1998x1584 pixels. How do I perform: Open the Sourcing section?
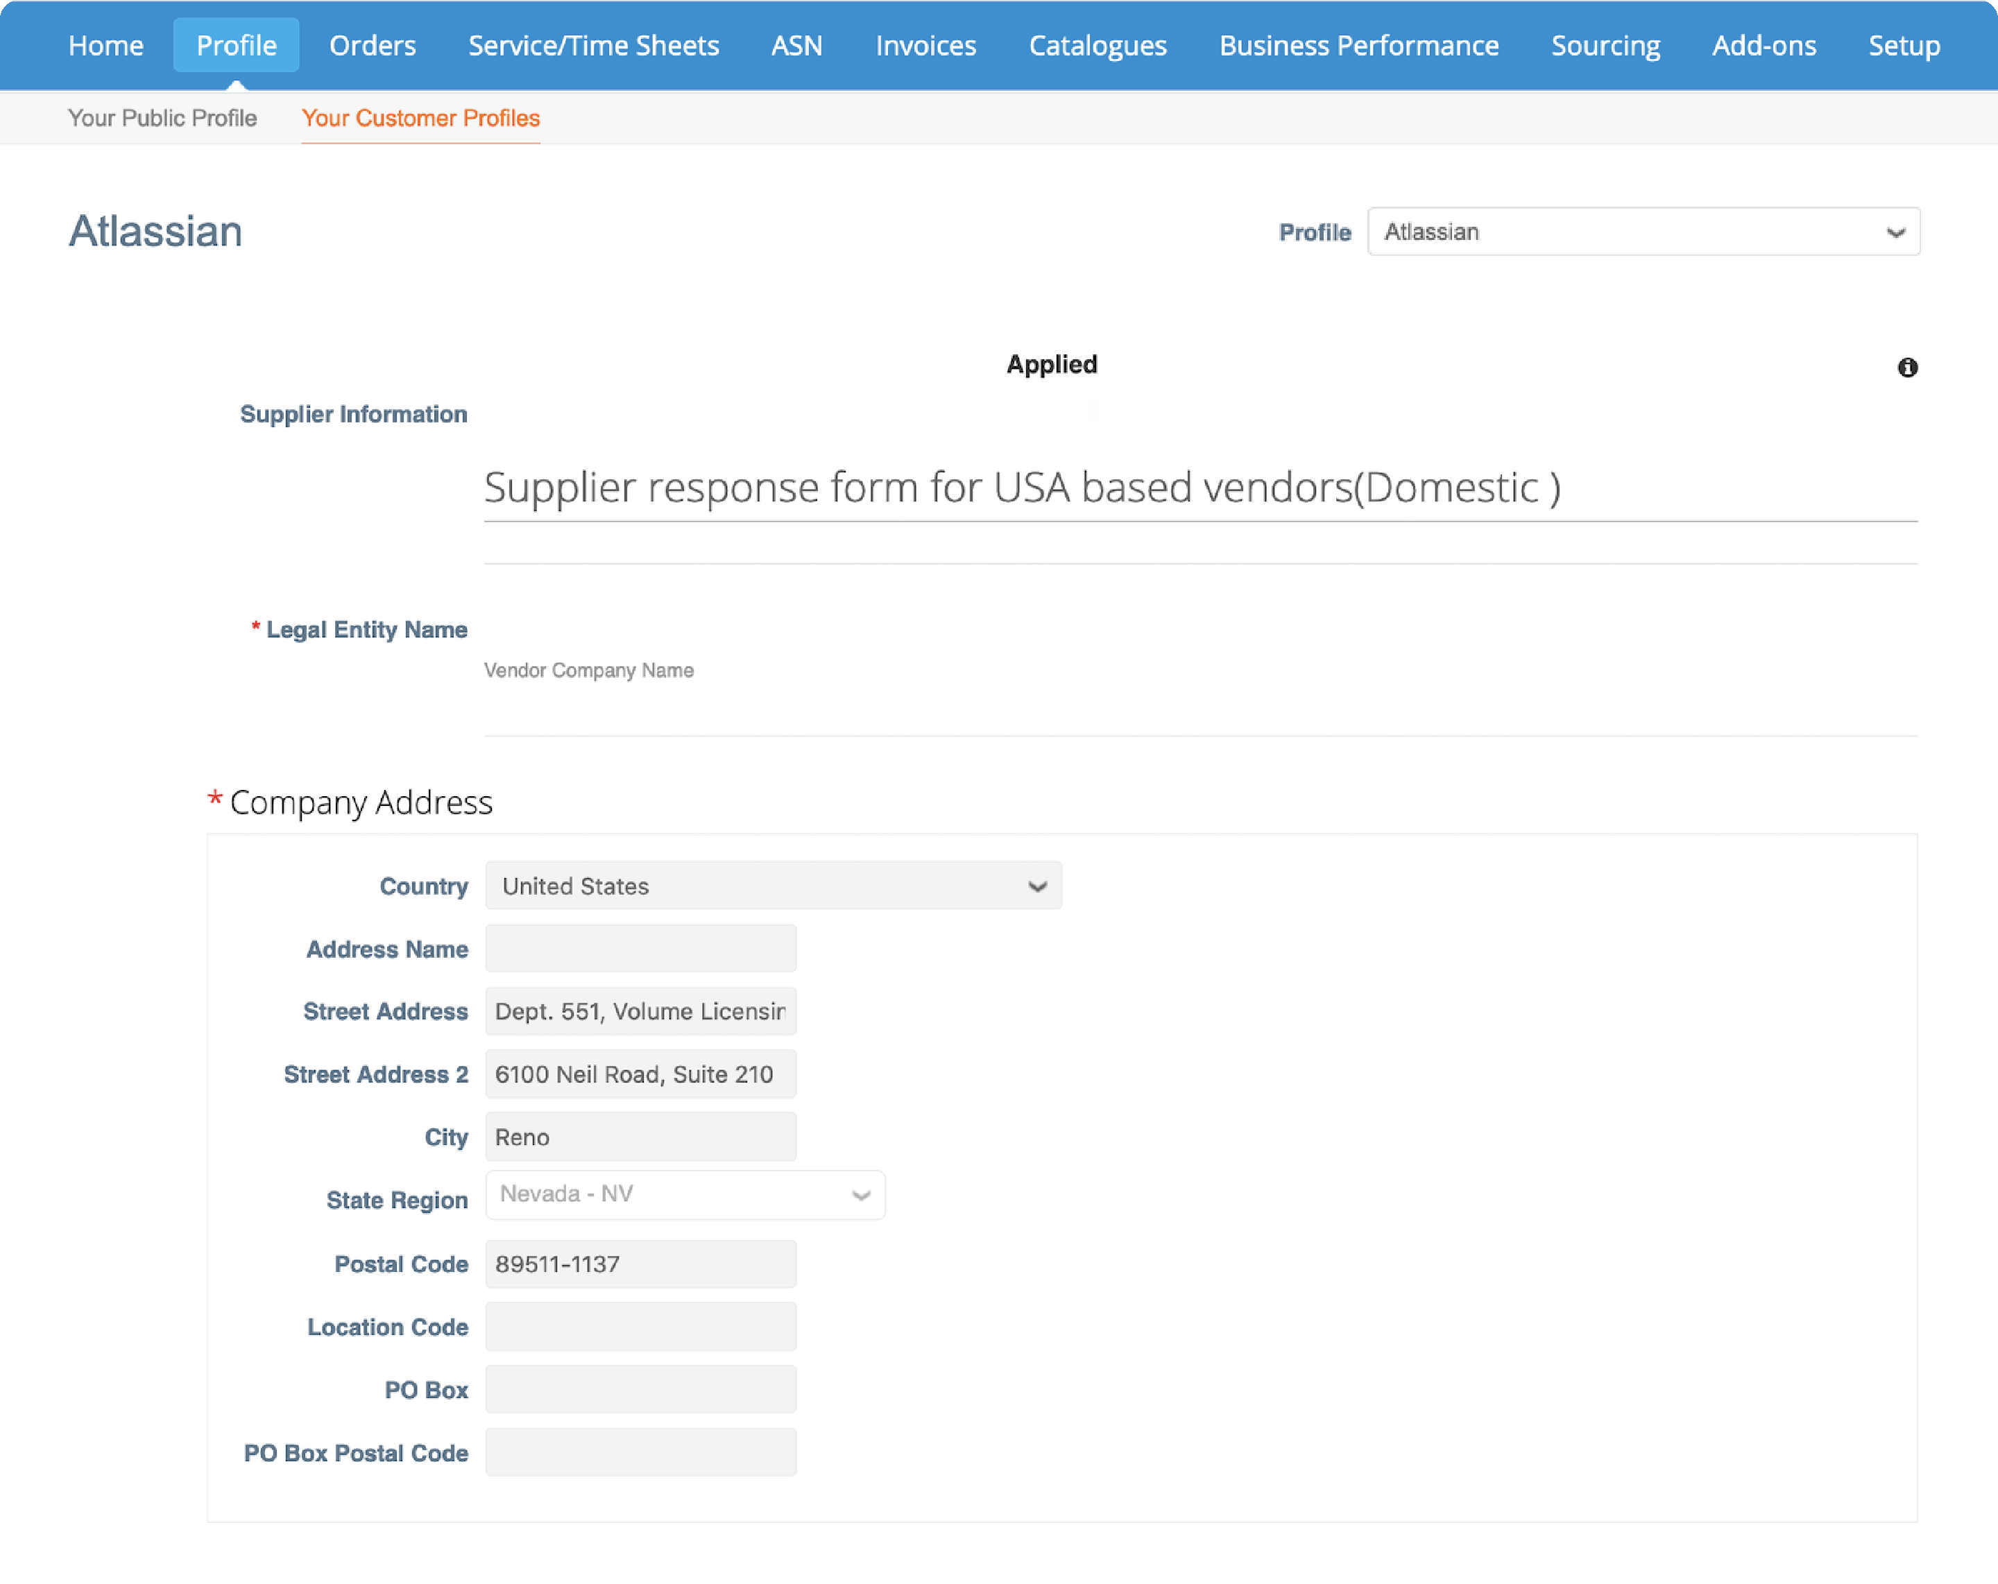[x=1605, y=44]
